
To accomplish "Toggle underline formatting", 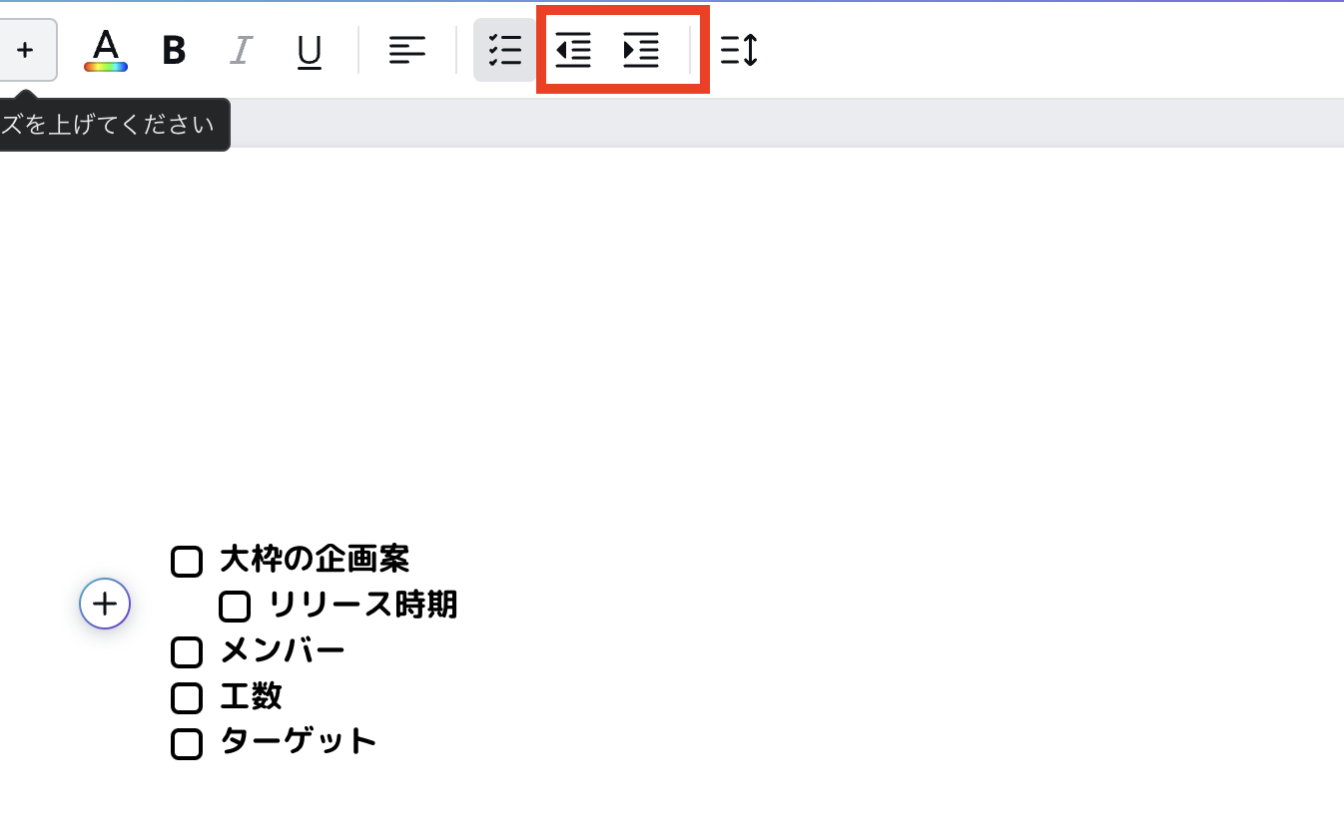I will point(310,50).
